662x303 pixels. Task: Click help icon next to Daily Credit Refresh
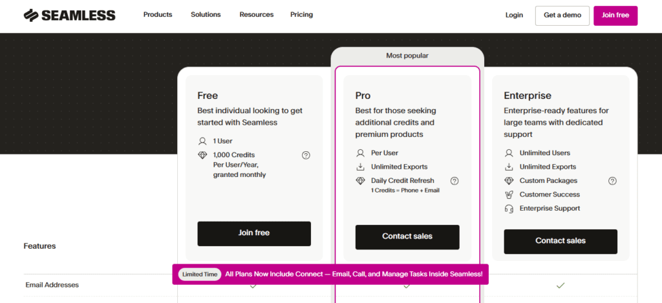[454, 181]
